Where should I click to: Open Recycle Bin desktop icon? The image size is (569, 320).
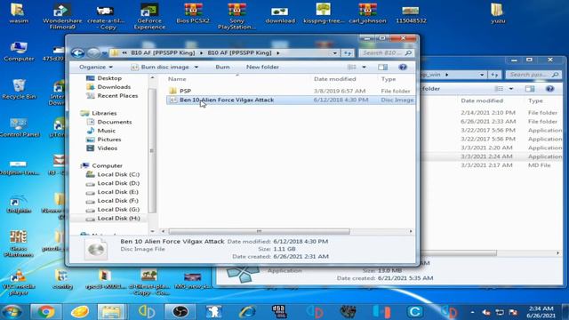pos(19,89)
